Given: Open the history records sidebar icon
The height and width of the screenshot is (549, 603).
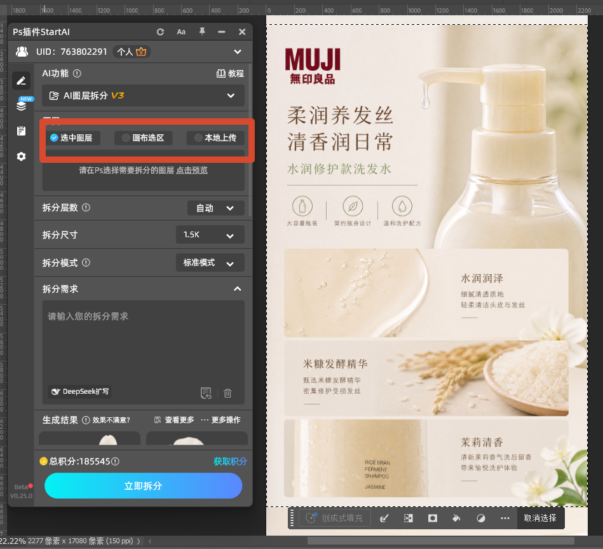Looking at the screenshot, I should tap(21, 131).
